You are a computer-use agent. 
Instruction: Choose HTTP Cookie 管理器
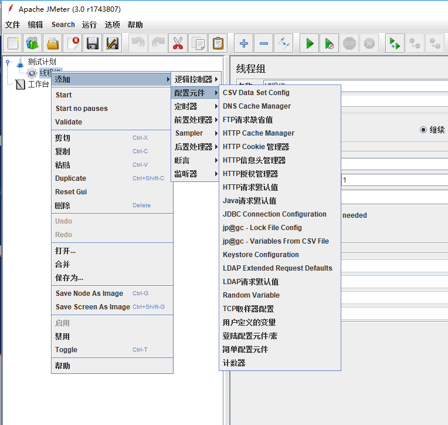(280, 147)
